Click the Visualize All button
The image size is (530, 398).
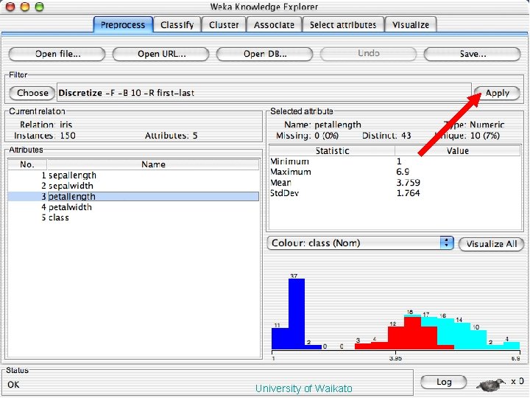point(492,244)
